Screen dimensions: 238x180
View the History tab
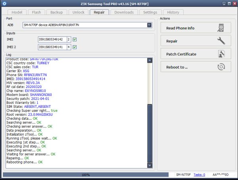tap(173, 12)
